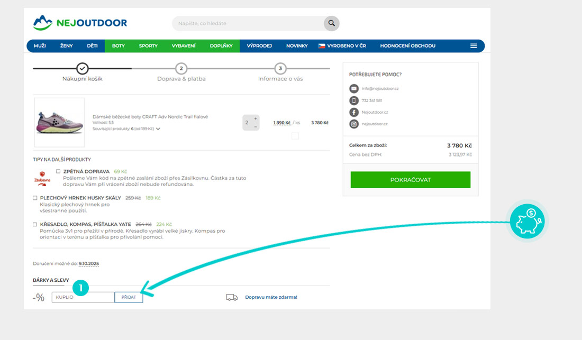Image resolution: width=582 pixels, height=340 pixels.
Task: Click the discount code input field
Action: point(83,297)
